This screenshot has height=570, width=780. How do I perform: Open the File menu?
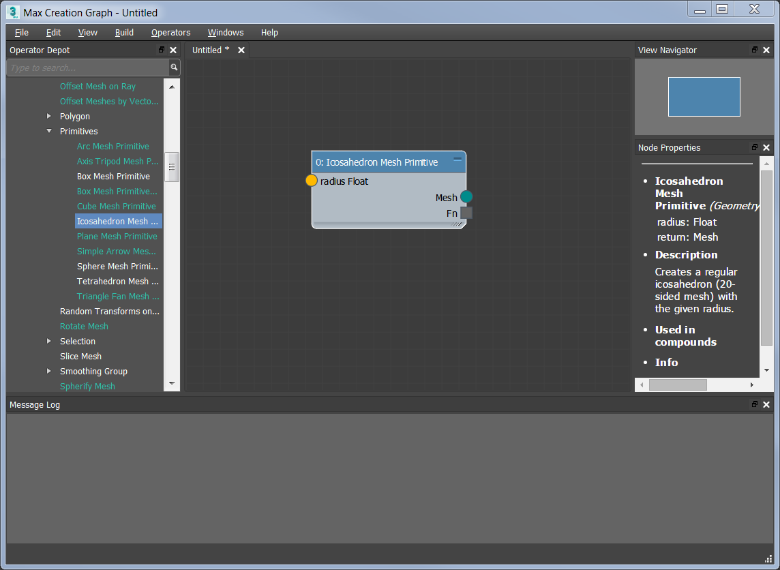tap(22, 32)
